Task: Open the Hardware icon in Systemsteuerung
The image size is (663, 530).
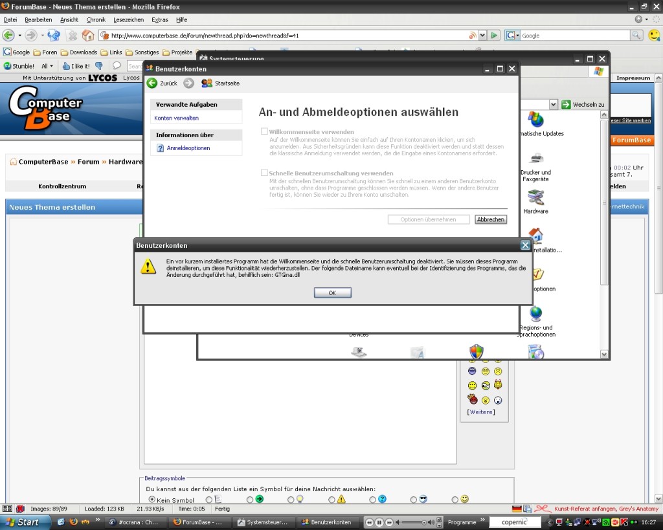Action: coord(535,202)
